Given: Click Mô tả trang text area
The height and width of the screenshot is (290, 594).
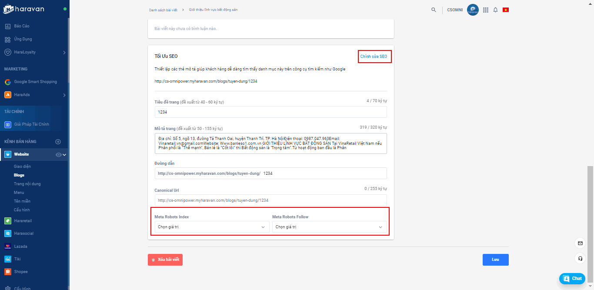Looking at the screenshot, I should coord(270,143).
